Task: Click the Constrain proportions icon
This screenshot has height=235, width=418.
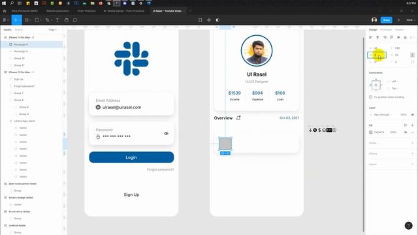Action: (412, 55)
